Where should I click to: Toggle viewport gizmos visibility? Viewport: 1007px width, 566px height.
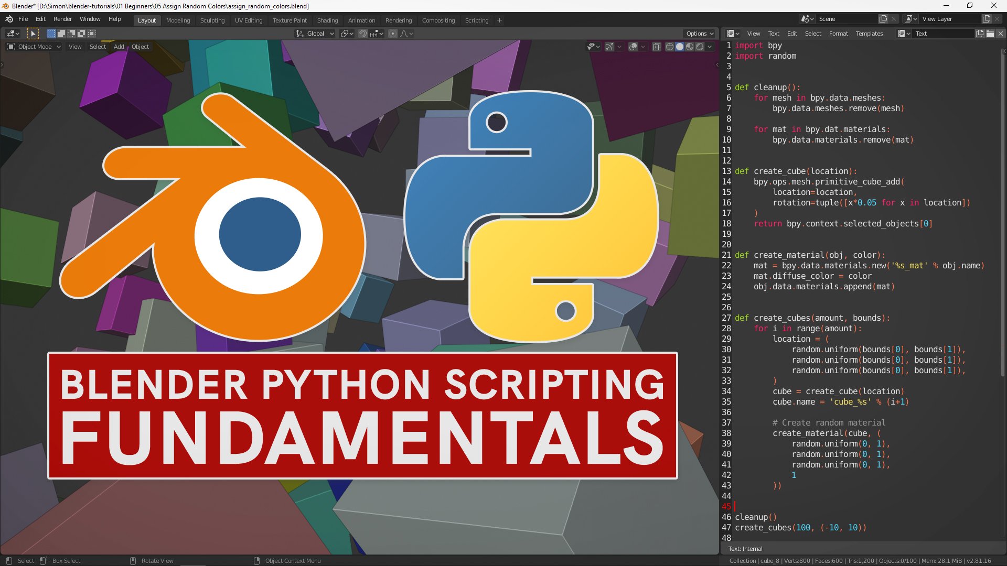609,46
